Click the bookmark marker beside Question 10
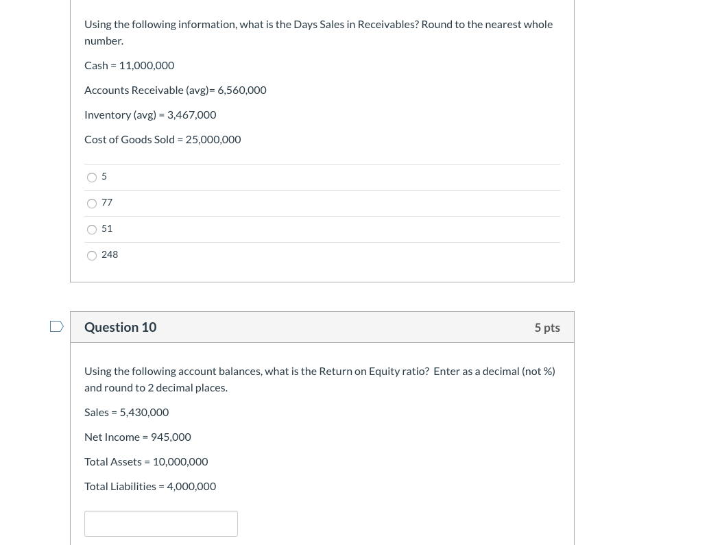The image size is (709, 545). pyautogui.click(x=56, y=326)
